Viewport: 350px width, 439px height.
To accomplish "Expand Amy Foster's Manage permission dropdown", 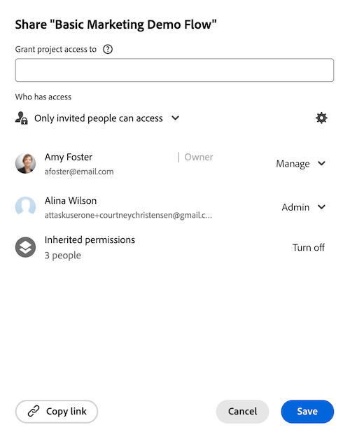I will [x=300, y=164].
